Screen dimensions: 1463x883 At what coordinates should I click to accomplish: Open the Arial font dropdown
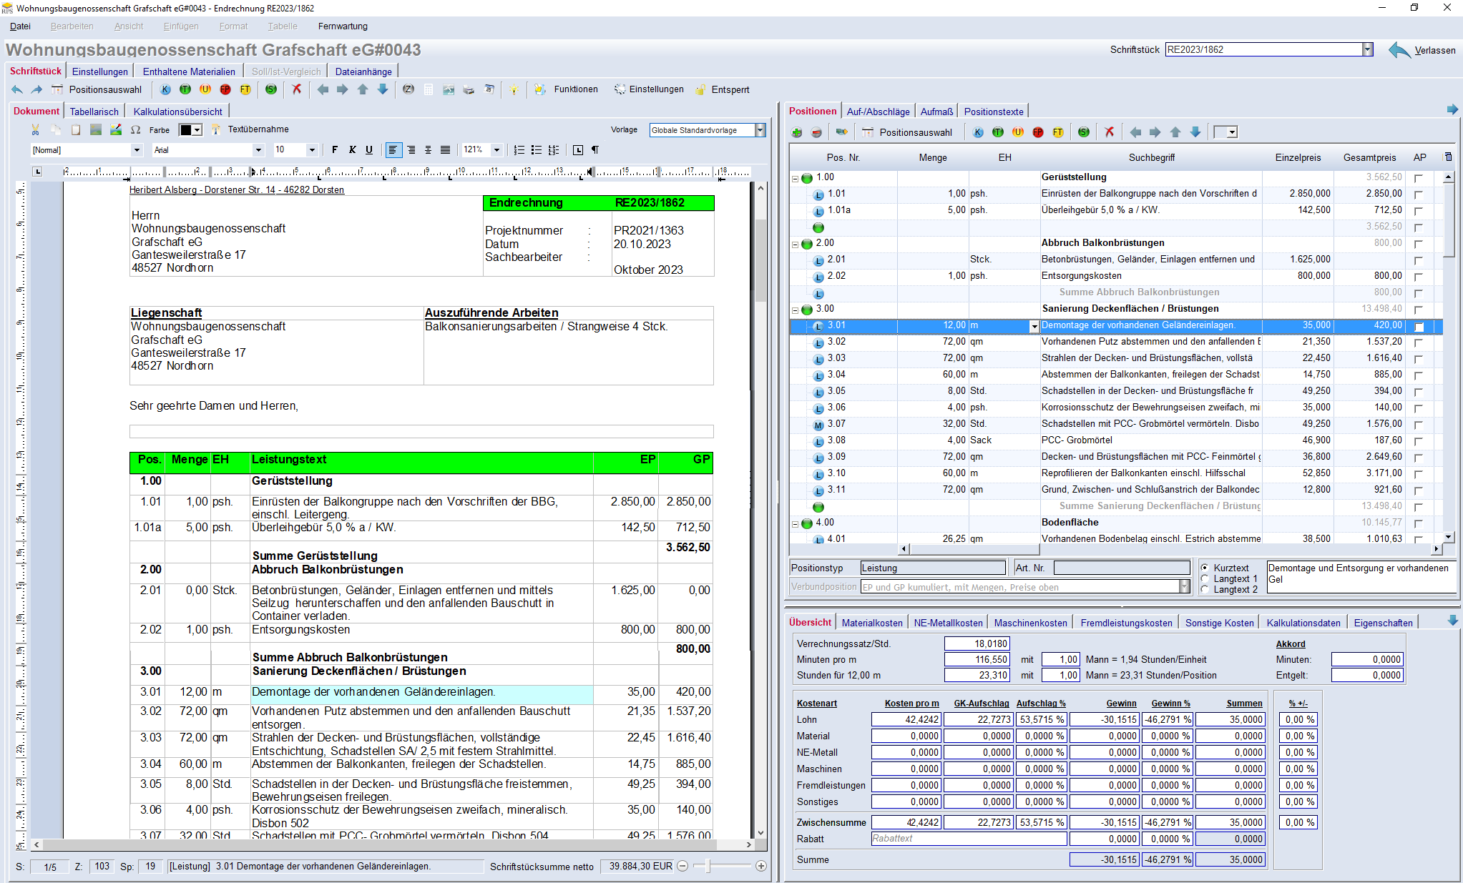(x=258, y=150)
